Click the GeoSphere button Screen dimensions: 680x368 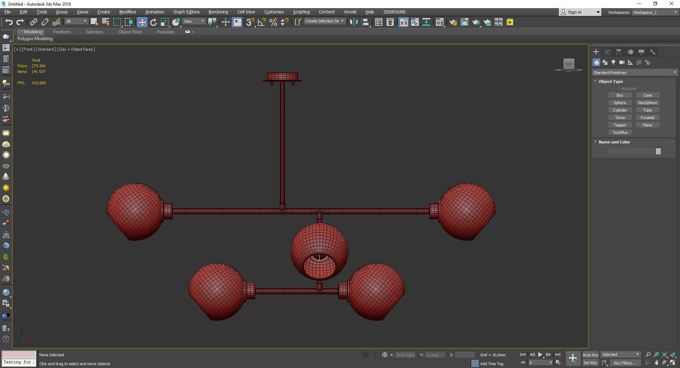click(x=647, y=103)
